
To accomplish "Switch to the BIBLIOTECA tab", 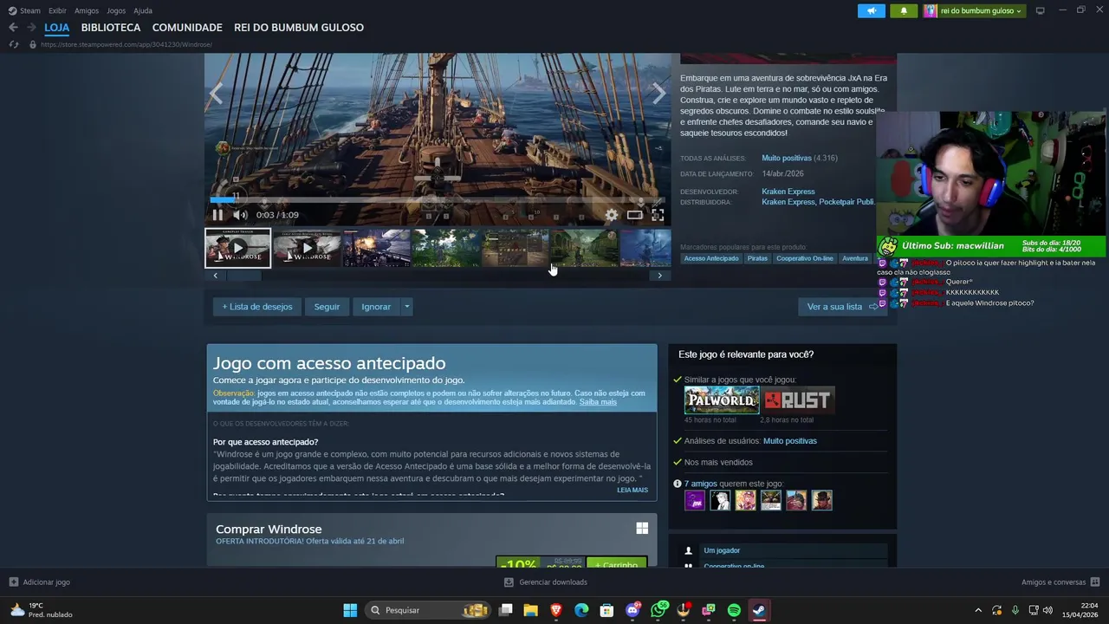I will (x=111, y=28).
